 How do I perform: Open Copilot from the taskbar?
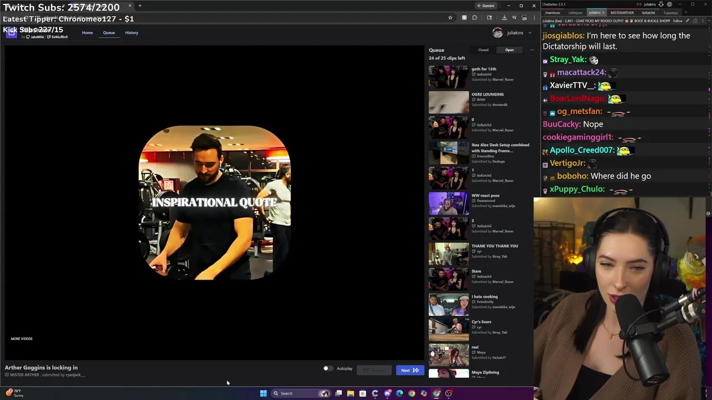pyautogui.click(x=424, y=393)
